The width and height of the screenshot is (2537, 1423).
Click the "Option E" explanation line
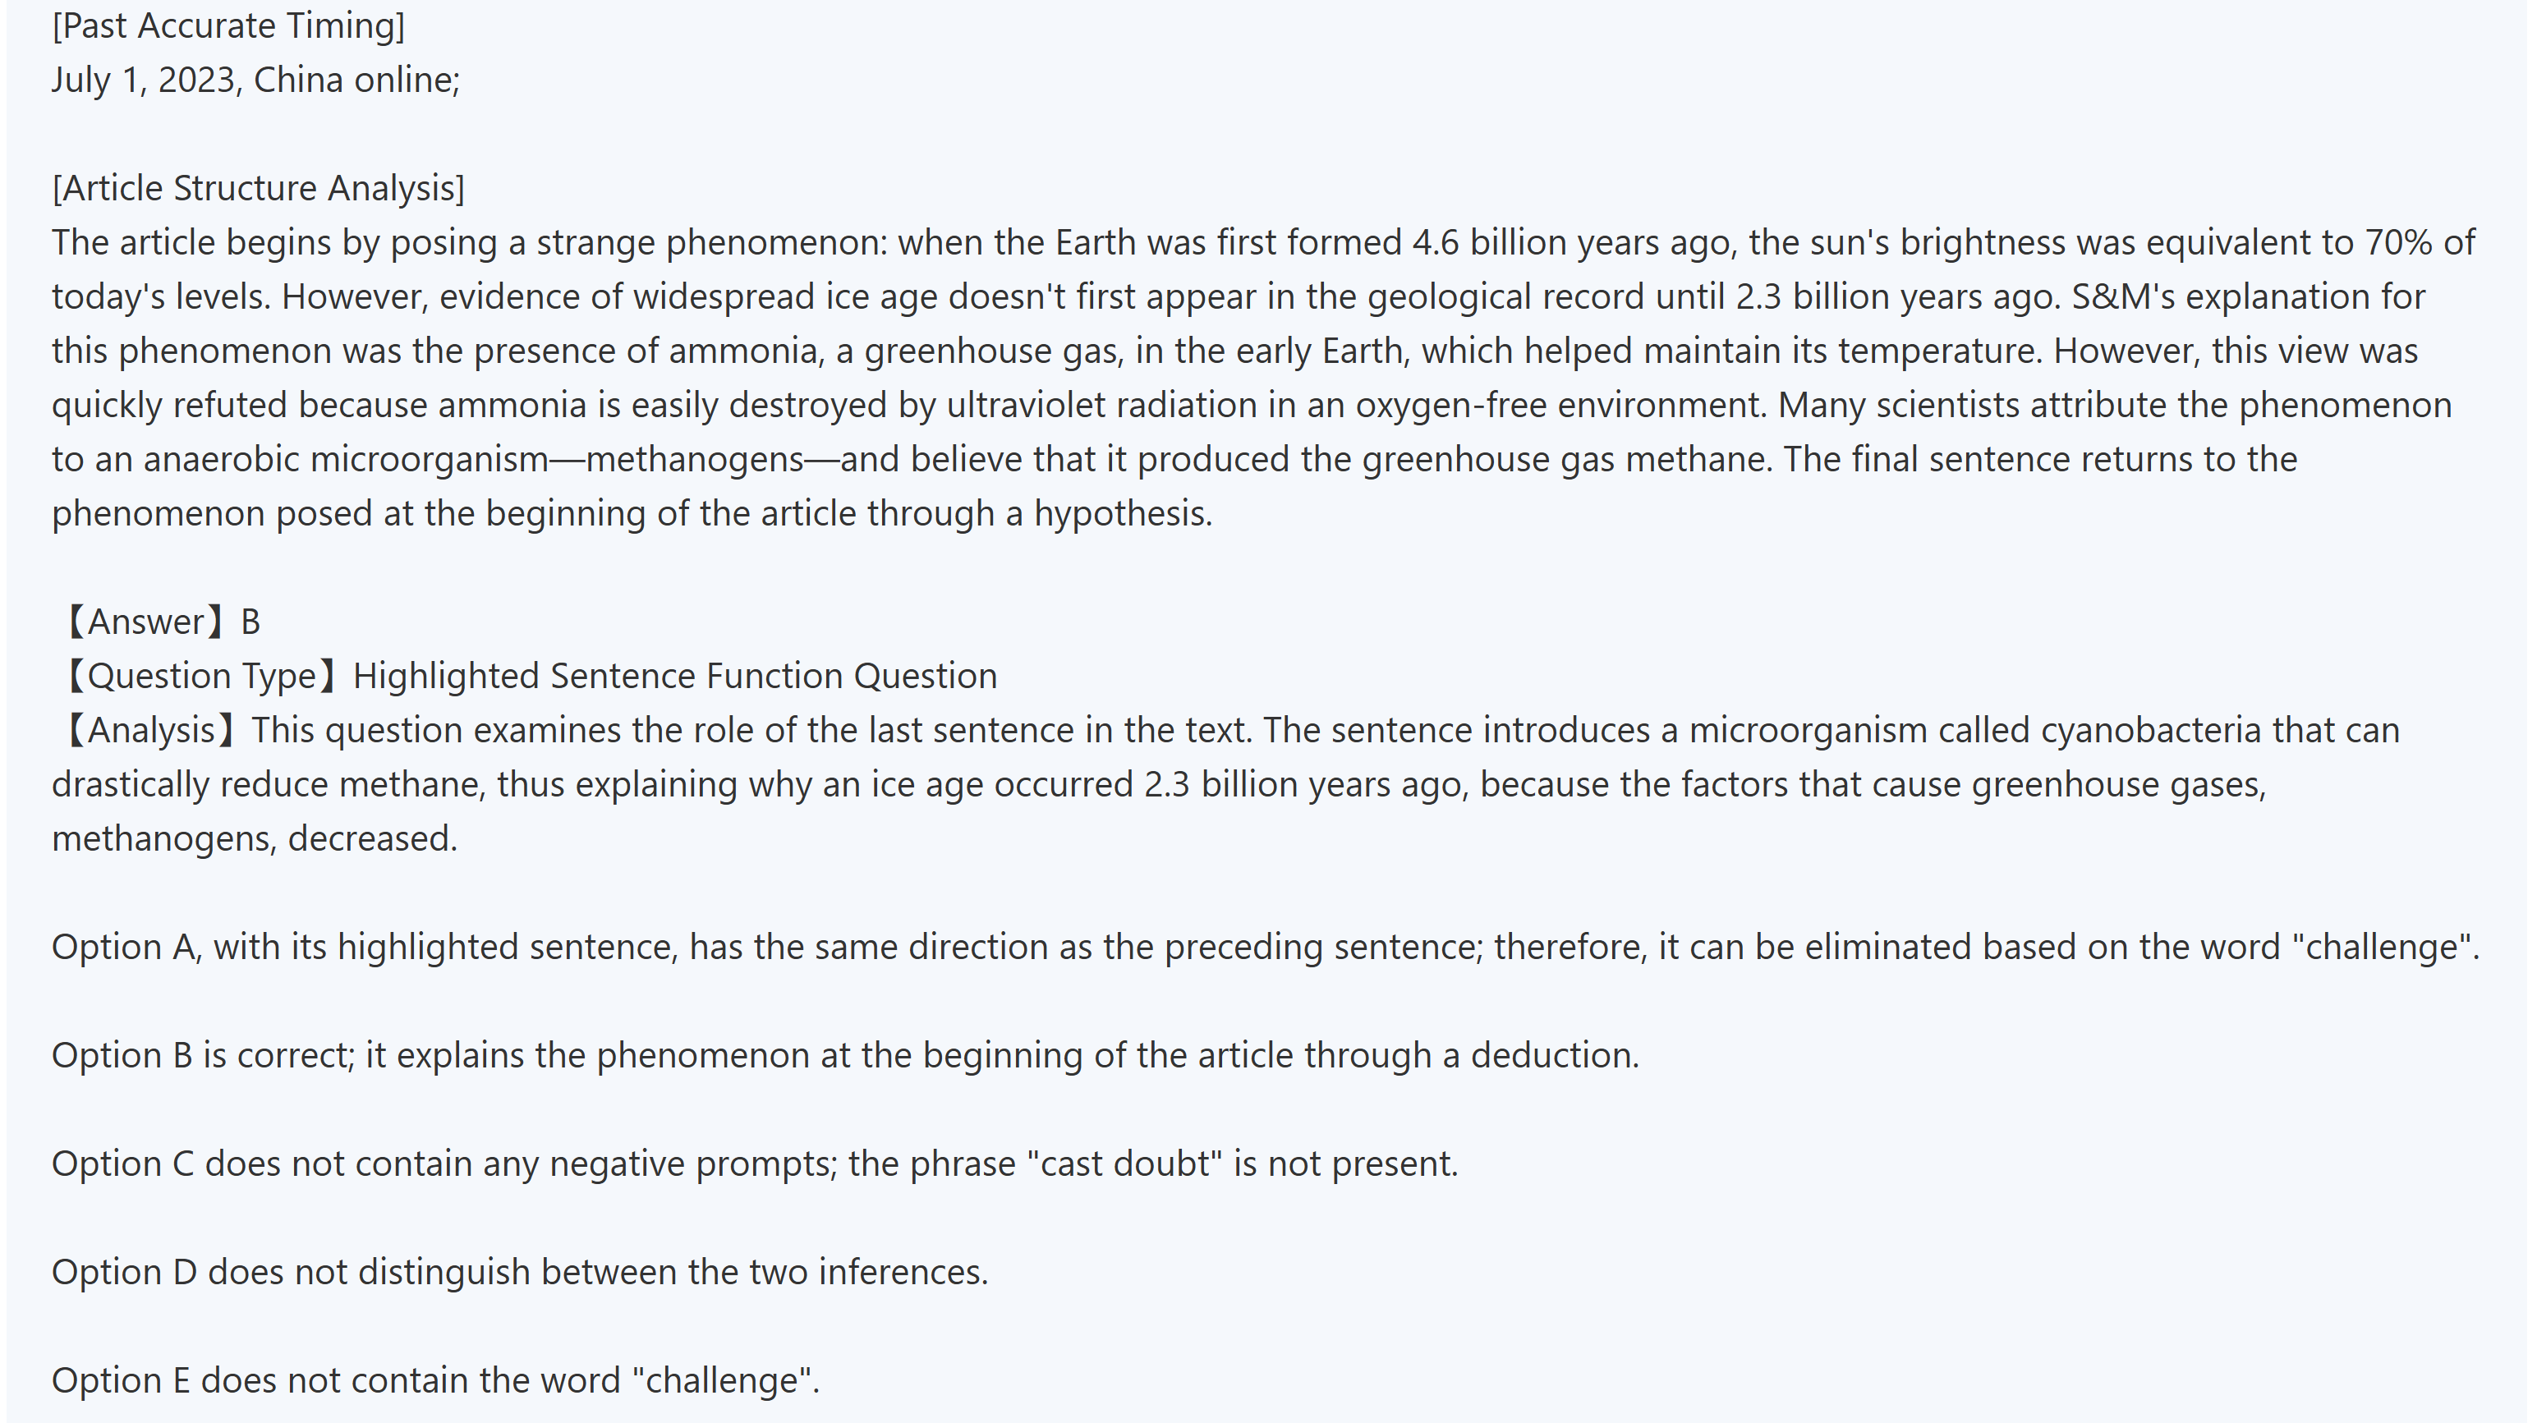tap(435, 1379)
